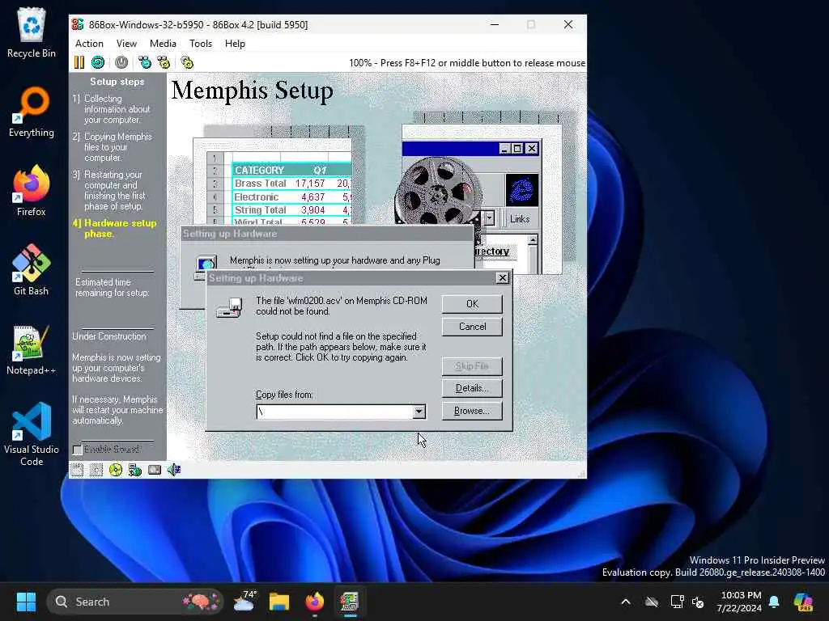Toggle Enable Sound checkbox in setup sidebar
The width and height of the screenshot is (829, 621).
(78, 450)
